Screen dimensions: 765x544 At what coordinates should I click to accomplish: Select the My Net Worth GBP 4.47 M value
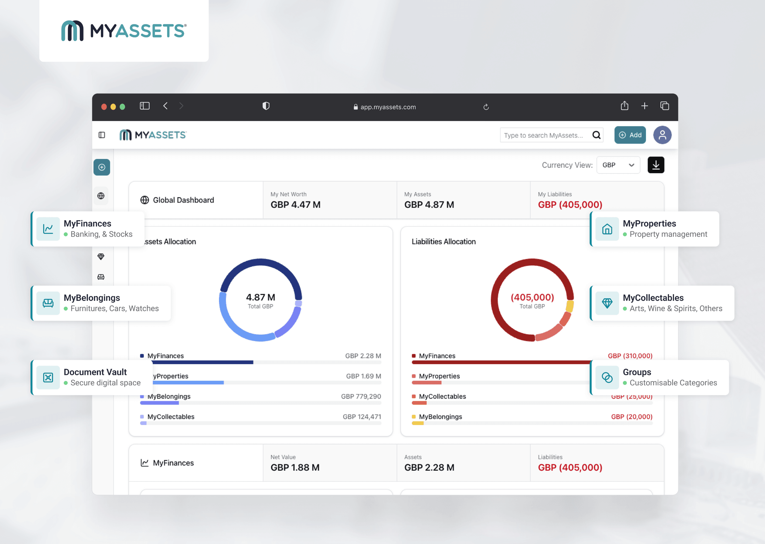coord(296,205)
